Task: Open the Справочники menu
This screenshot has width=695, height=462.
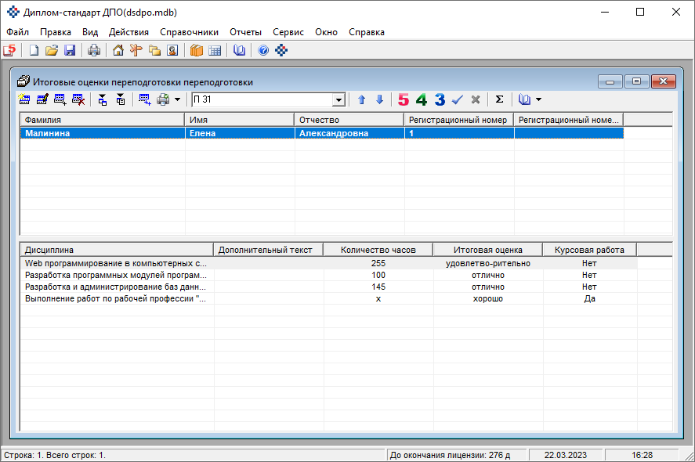Action: pyautogui.click(x=189, y=32)
